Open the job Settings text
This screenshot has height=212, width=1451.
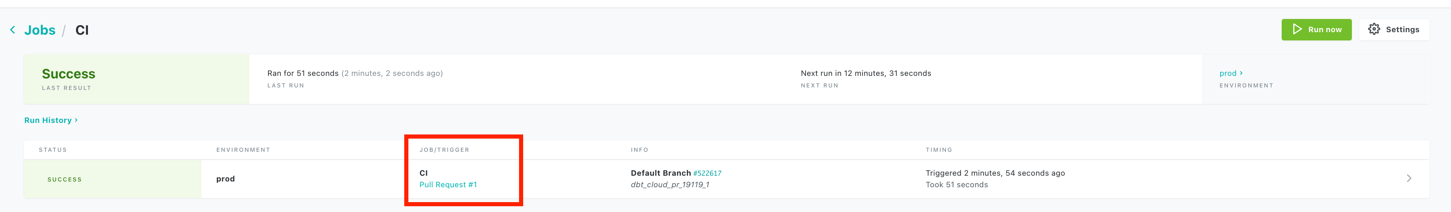click(1402, 30)
